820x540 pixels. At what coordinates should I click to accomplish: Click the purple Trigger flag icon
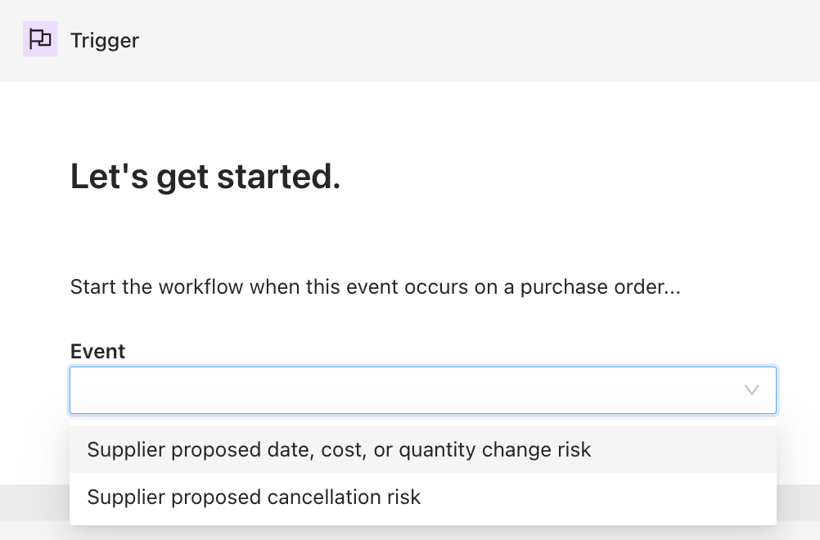click(x=40, y=39)
